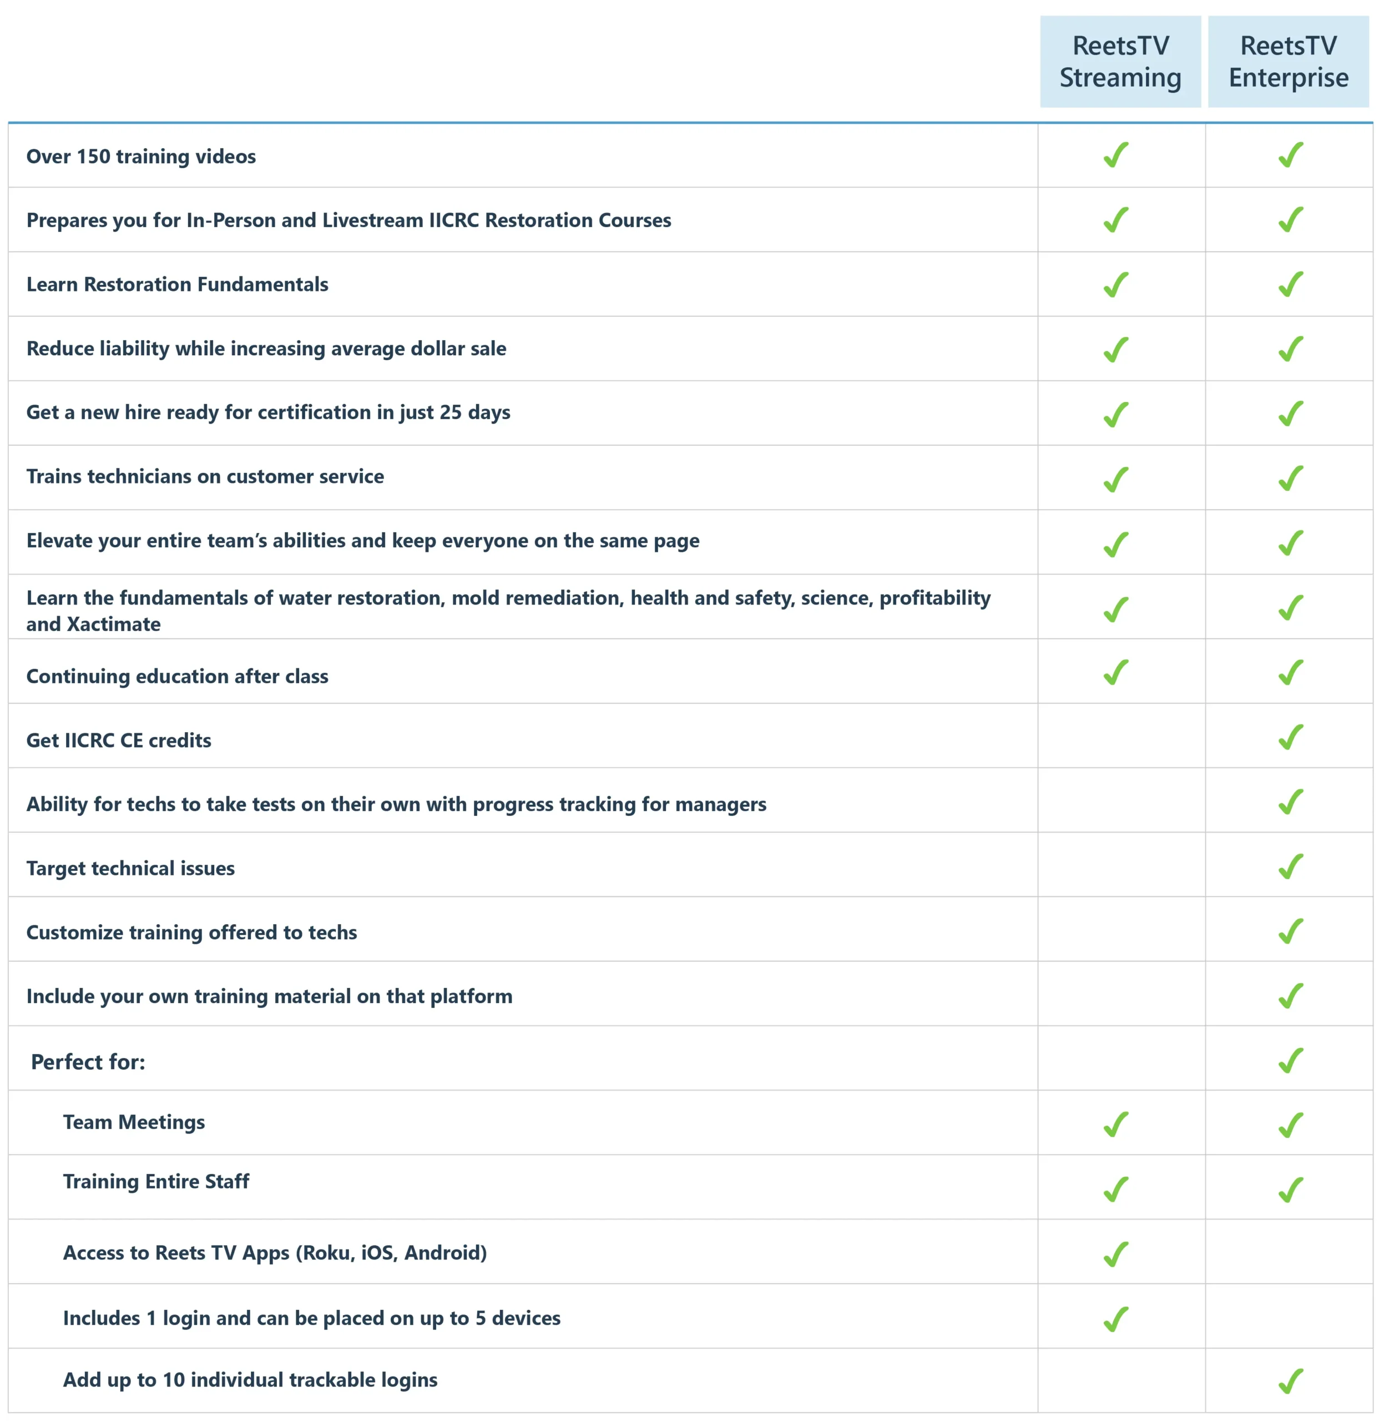
Task: Click Streaming checkmark for Learn Restoration Fundamentals
Action: point(1116,284)
